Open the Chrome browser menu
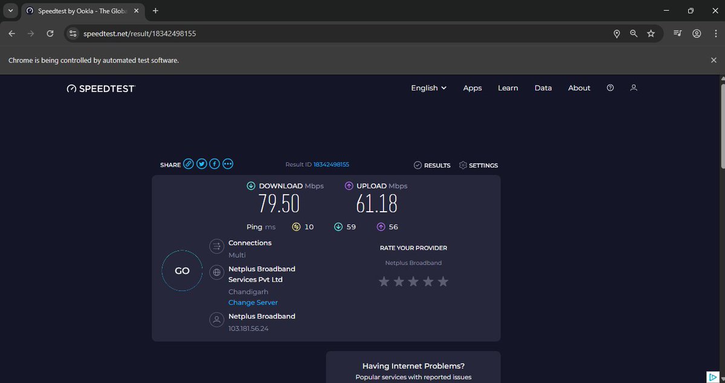Image resolution: width=725 pixels, height=383 pixels. 715,33
